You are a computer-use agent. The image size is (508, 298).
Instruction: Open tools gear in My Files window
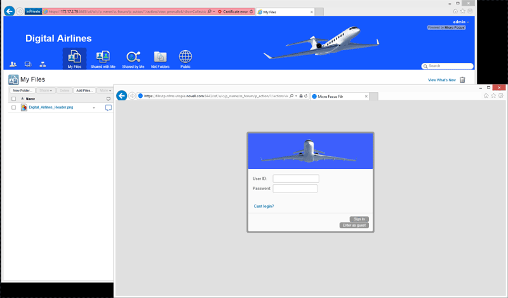[470, 11]
